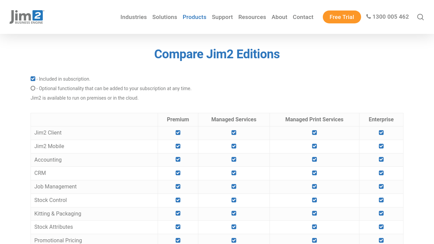Open the About menu
Screen dimensions: 434x244
[279, 17]
